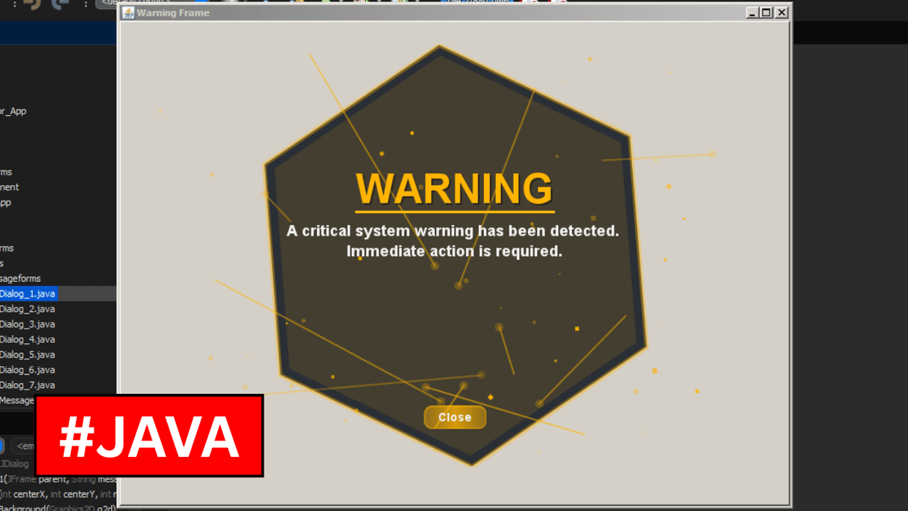This screenshot has width=908, height=511.
Task: Expand the or_App project node
Action: coord(1,111)
